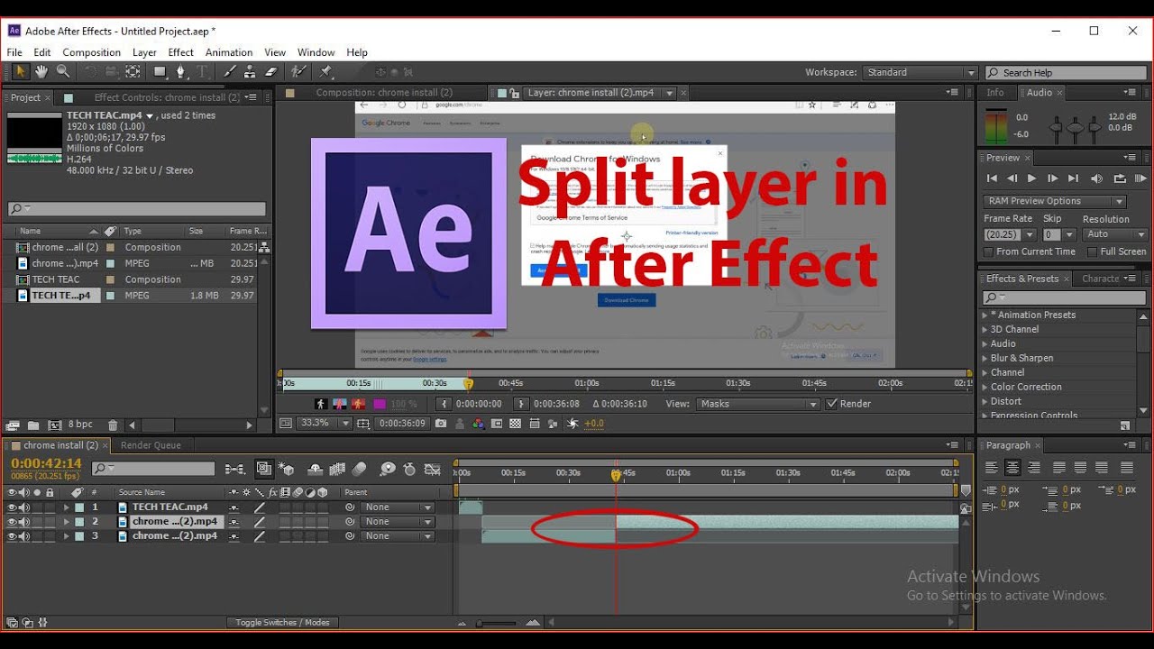The image size is (1154, 649).
Task: Show channel and color management icon
Action: 479,423
